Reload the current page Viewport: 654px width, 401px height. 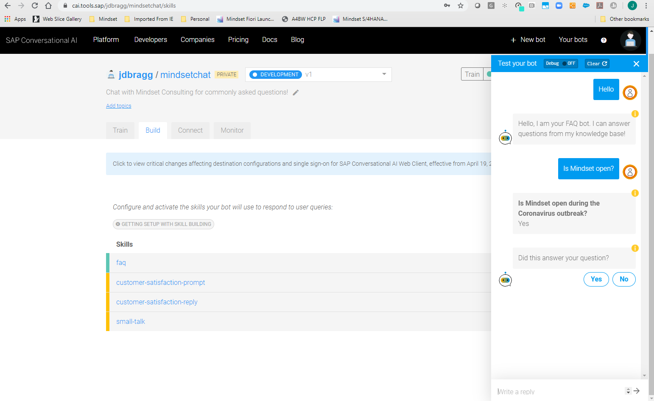35,6
